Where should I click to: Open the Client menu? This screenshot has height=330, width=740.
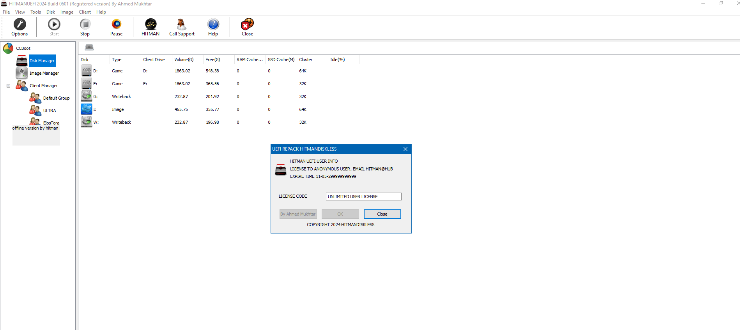click(x=85, y=12)
